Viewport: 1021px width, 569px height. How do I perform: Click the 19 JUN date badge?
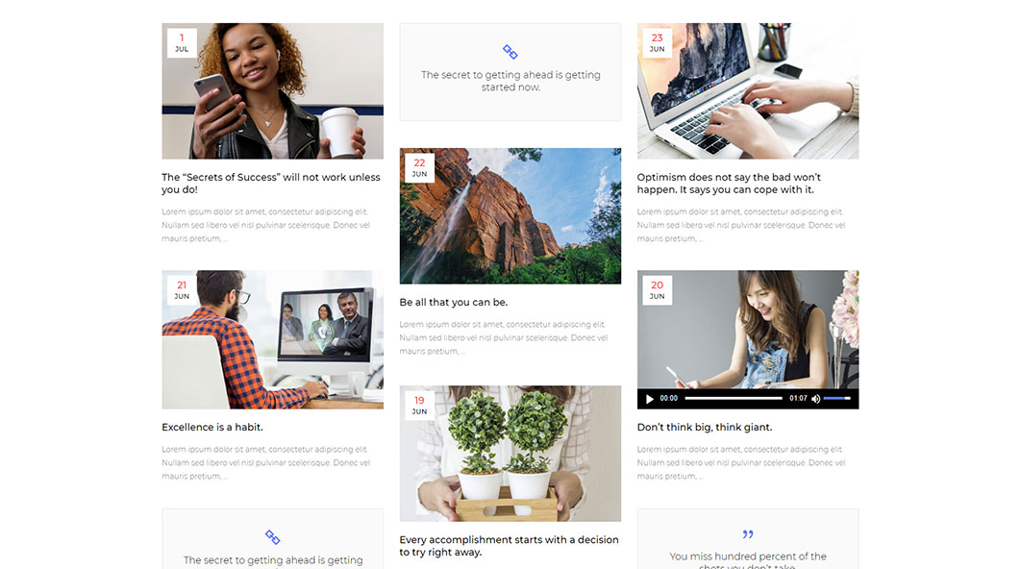pyautogui.click(x=419, y=406)
